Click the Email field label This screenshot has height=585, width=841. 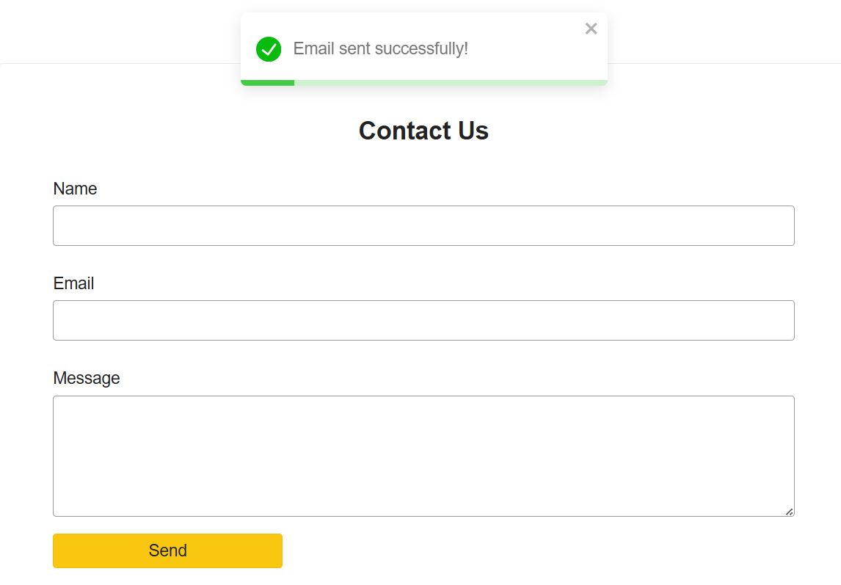pos(73,283)
